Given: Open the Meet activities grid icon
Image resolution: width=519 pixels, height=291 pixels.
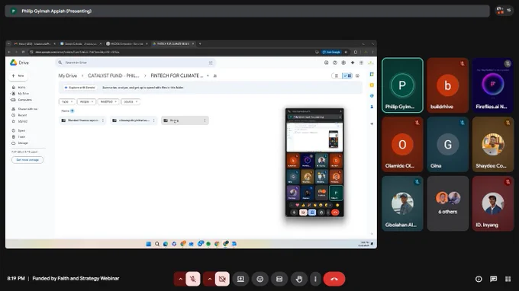Looking at the screenshot, I should [x=508, y=279].
